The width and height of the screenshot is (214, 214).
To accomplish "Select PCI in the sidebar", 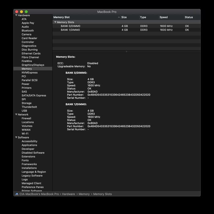I will click(x=24, y=76).
